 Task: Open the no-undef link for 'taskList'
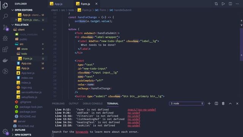coord(134,126)
